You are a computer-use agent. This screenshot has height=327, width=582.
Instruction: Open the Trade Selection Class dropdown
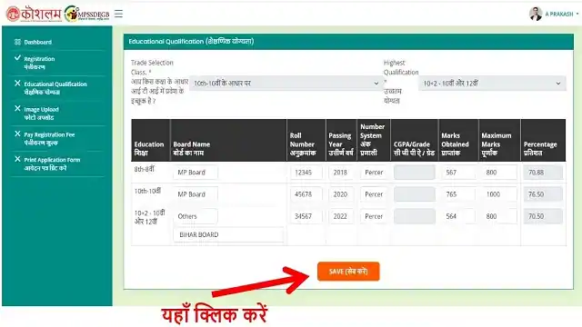click(286, 84)
